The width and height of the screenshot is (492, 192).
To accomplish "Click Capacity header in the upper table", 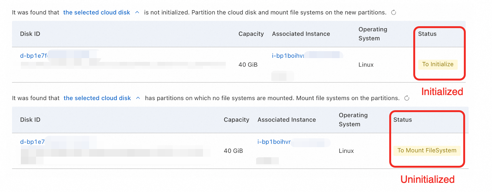I will pyautogui.click(x=251, y=34).
